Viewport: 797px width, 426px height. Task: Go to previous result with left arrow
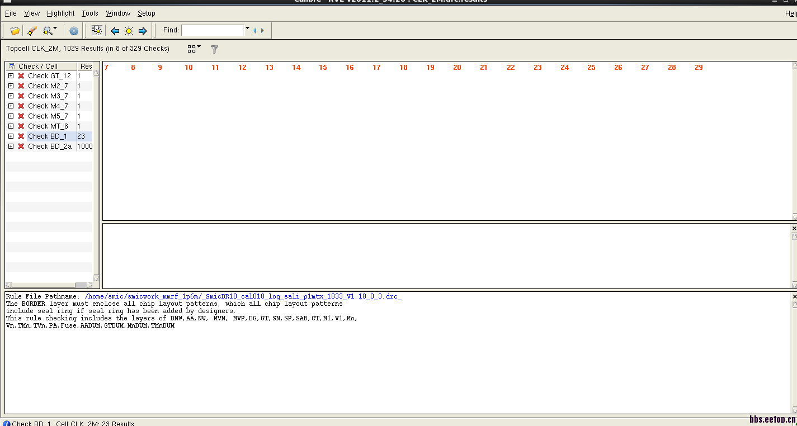(x=115, y=31)
